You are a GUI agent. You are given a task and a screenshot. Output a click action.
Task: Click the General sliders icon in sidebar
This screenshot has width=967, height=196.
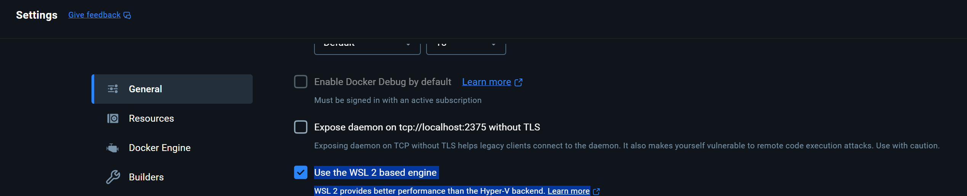pos(113,89)
